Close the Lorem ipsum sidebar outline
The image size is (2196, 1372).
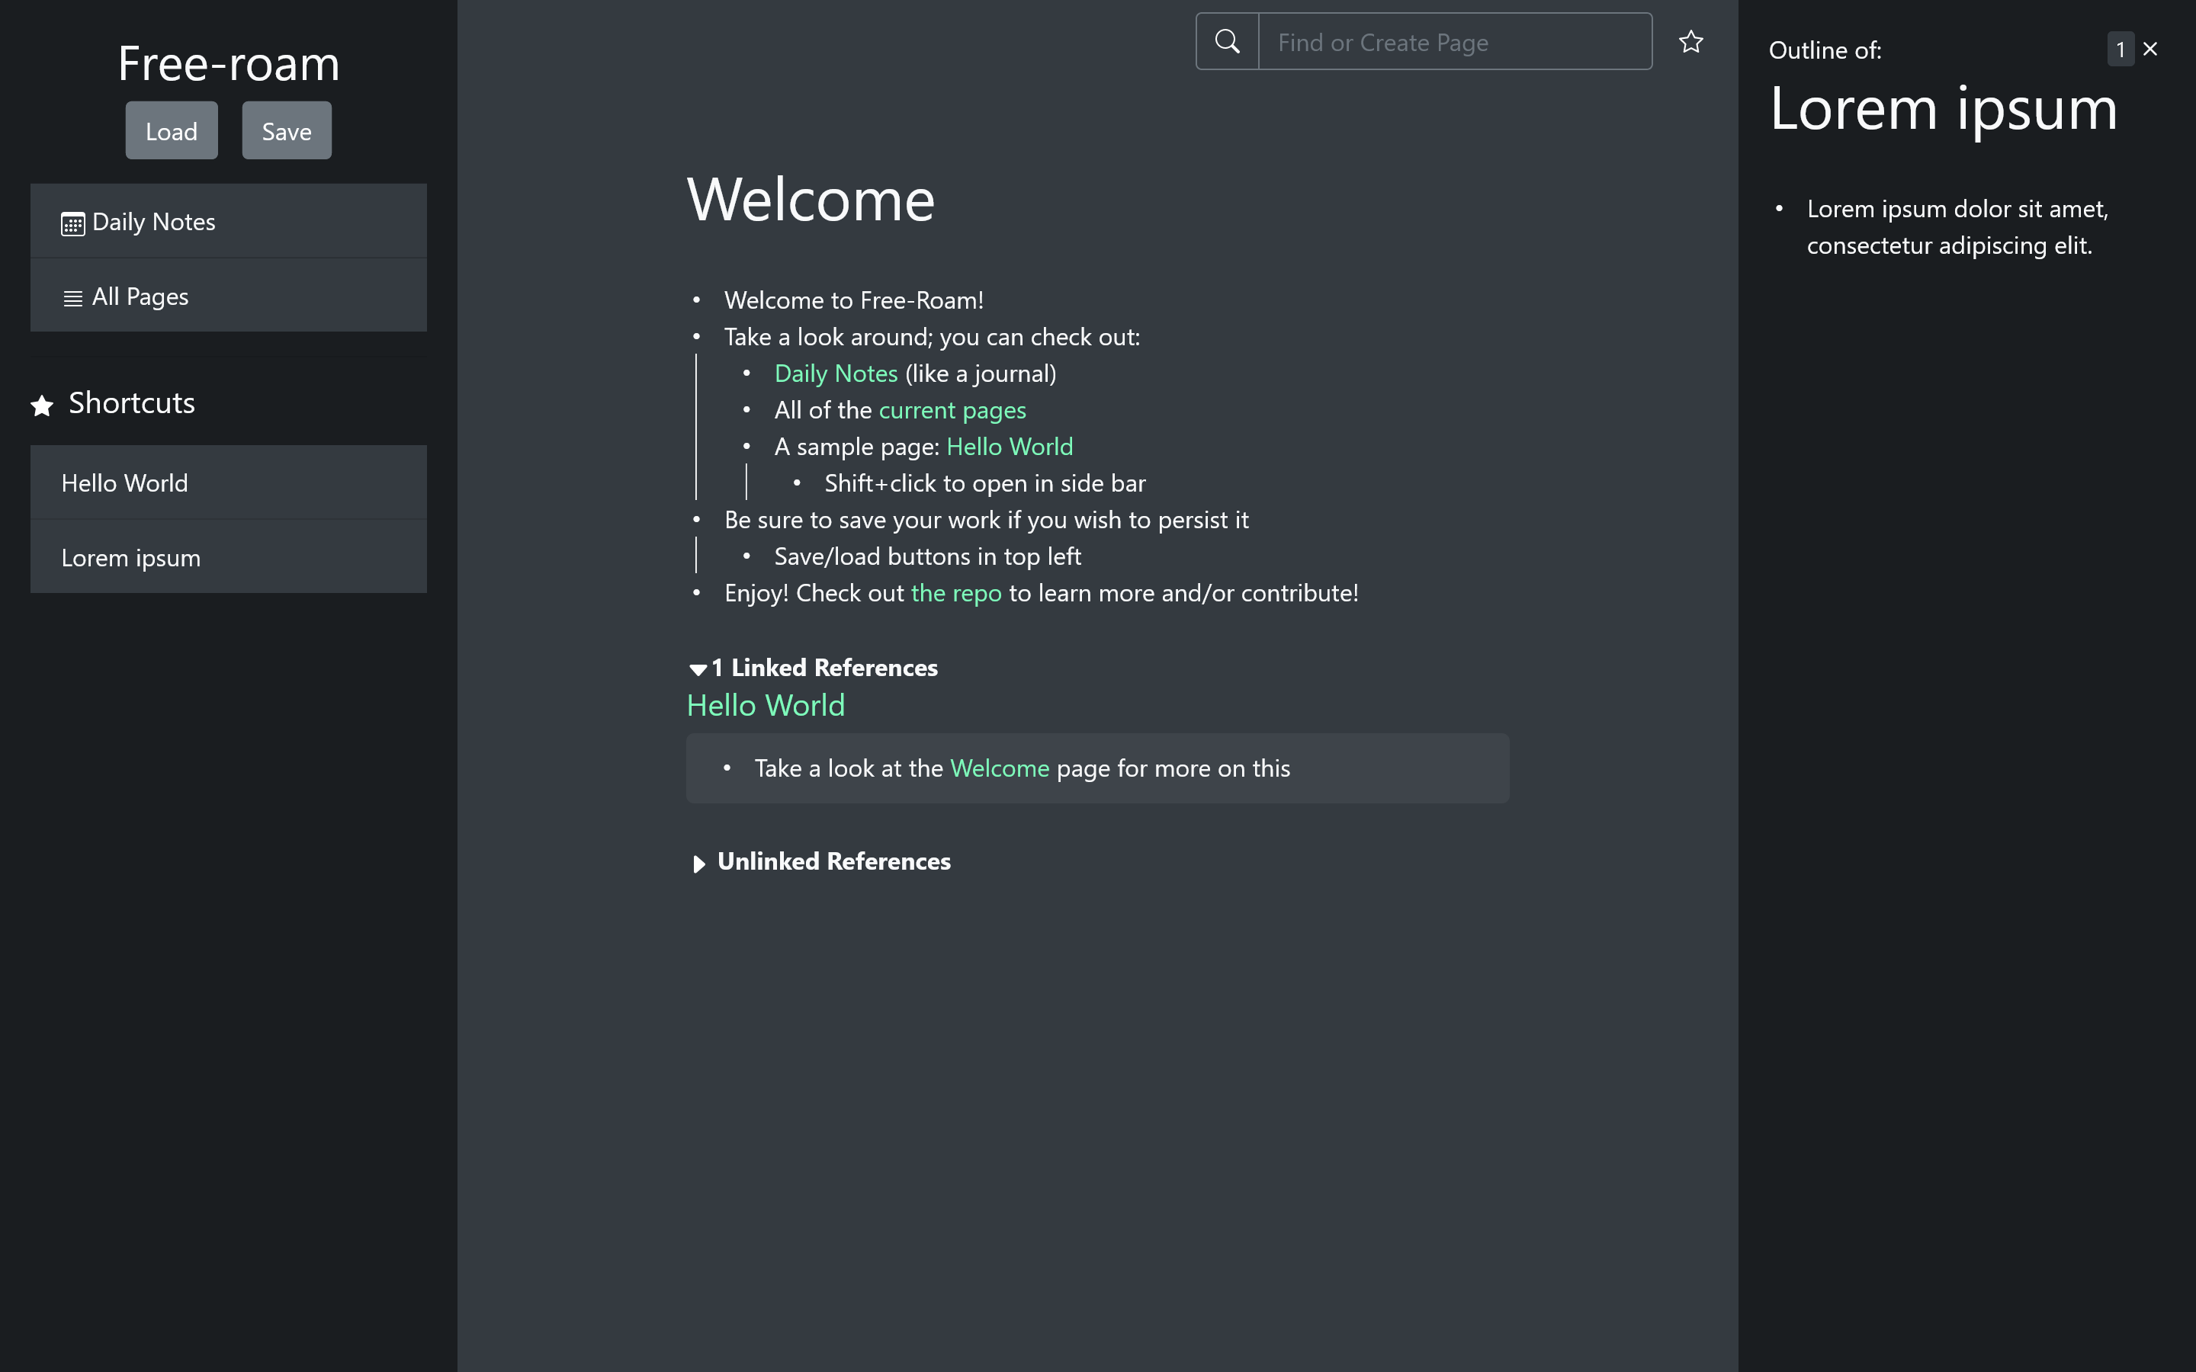[2149, 49]
